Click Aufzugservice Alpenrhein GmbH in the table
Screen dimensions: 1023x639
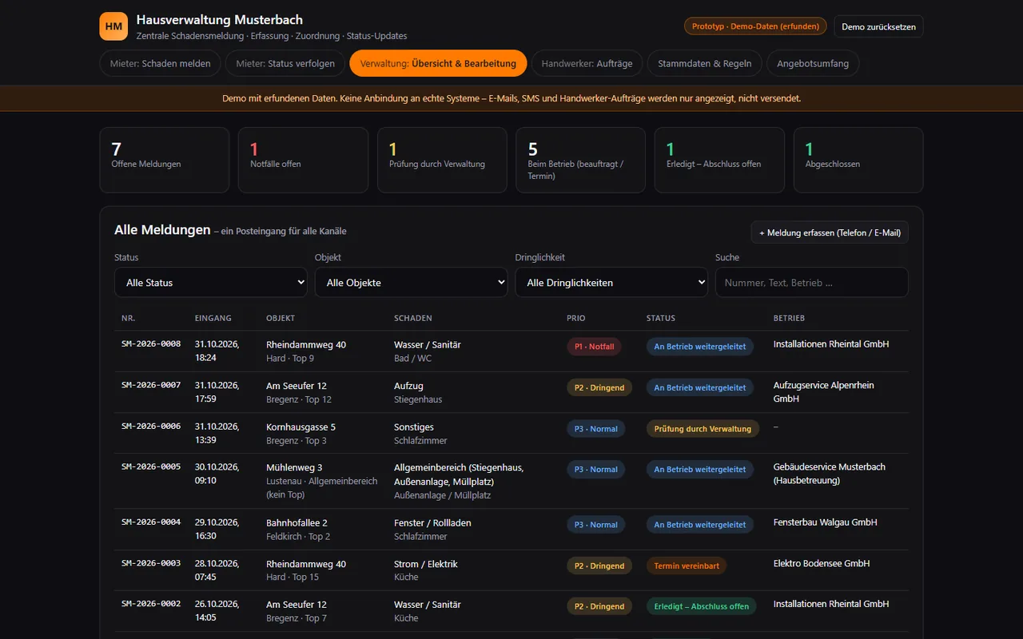(x=824, y=391)
